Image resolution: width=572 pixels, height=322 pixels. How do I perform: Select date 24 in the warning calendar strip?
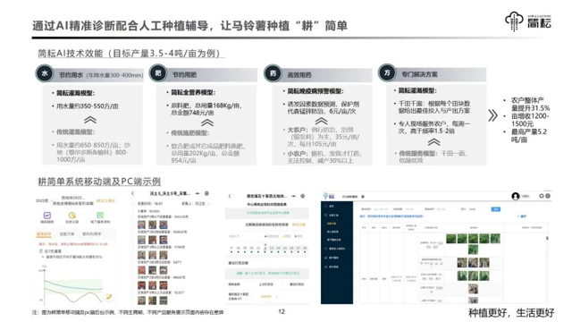pos(278,249)
